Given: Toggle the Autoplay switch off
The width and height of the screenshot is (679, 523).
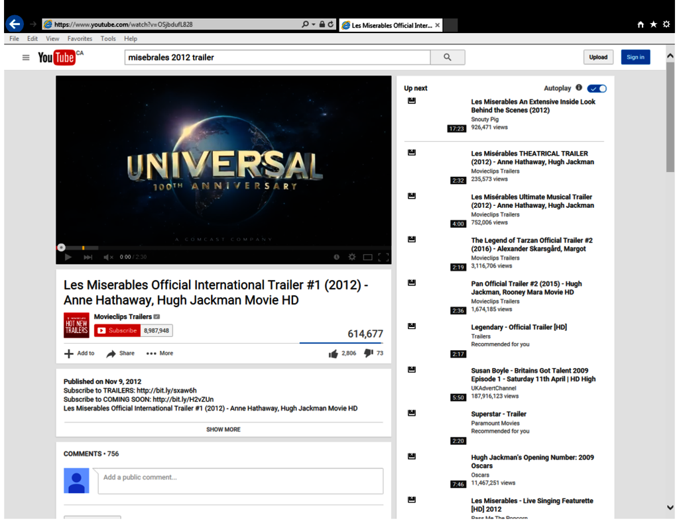Looking at the screenshot, I should pyautogui.click(x=597, y=89).
